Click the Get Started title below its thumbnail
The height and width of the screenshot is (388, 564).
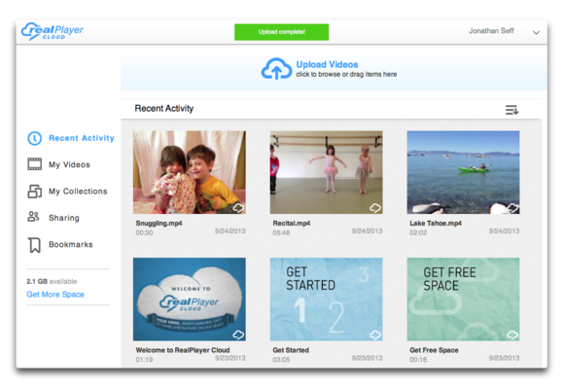tap(291, 350)
